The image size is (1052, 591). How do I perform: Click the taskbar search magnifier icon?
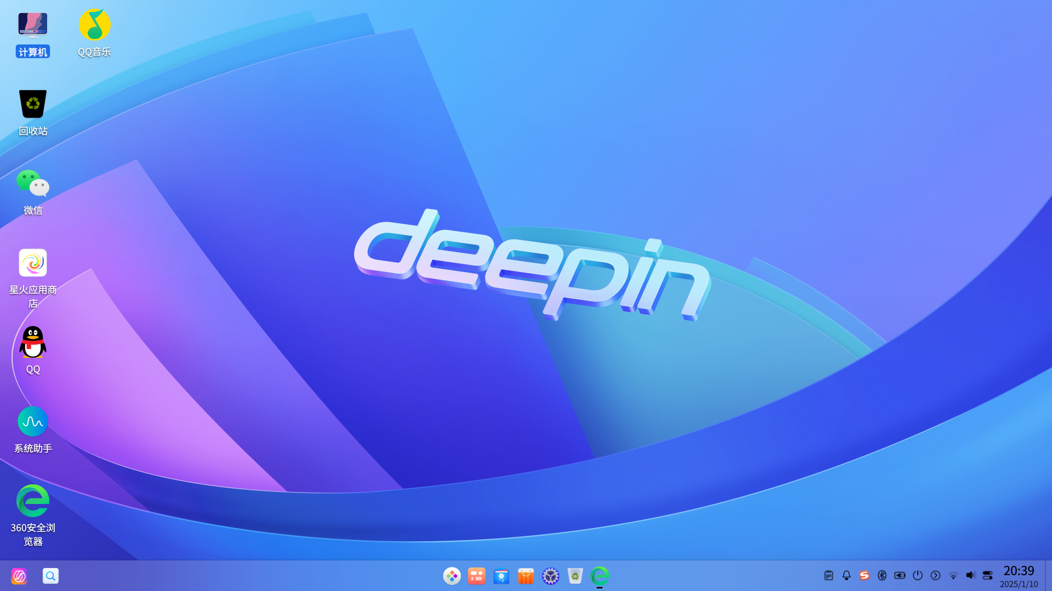(x=50, y=576)
